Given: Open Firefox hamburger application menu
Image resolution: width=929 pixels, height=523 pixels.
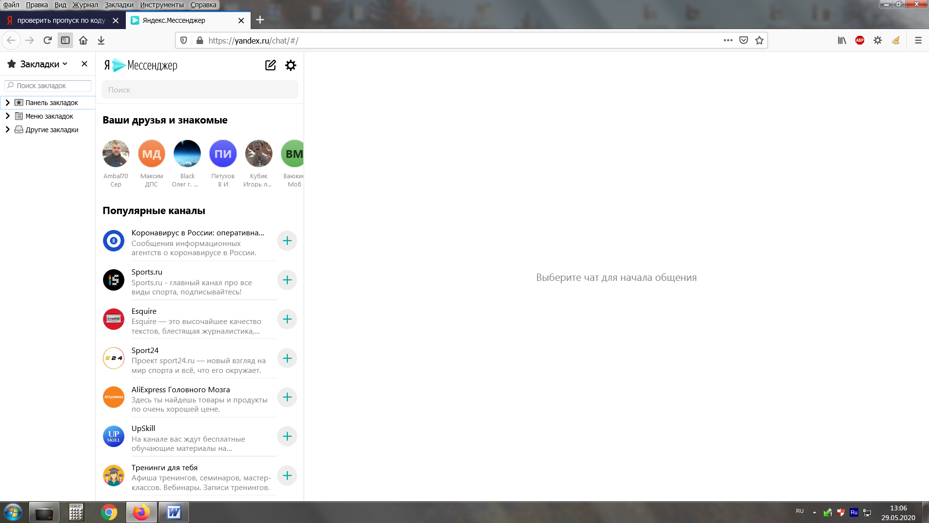Looking at the screenshot, I should click(x=918, y=41).
